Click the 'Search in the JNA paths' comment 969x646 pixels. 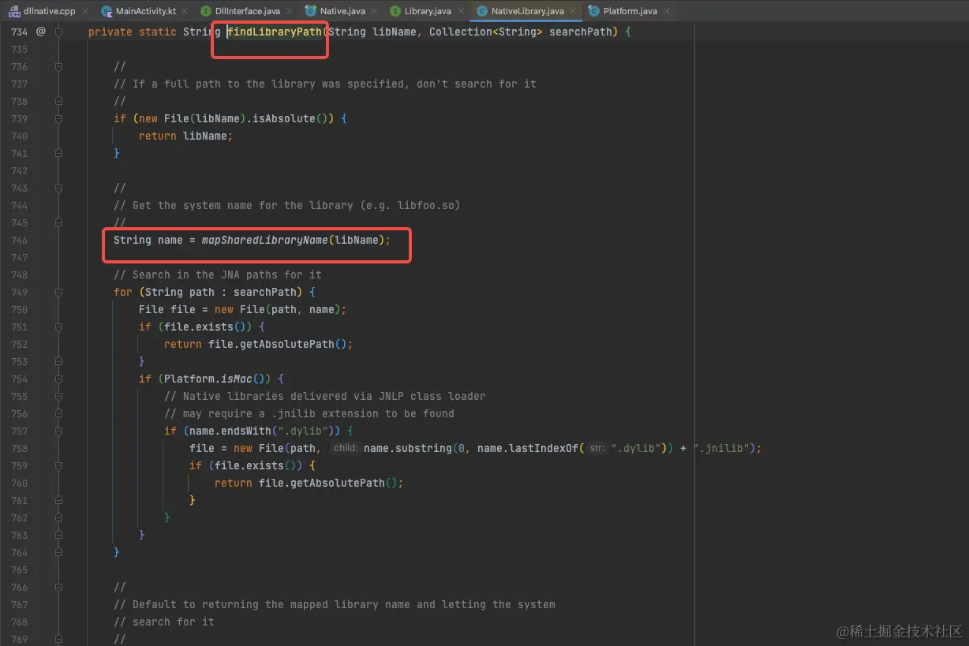click(217, 275)
